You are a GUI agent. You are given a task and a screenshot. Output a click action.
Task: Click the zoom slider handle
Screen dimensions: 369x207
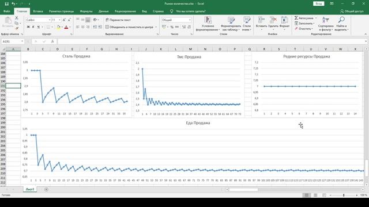pyautogui.click(x=344, y=195)
